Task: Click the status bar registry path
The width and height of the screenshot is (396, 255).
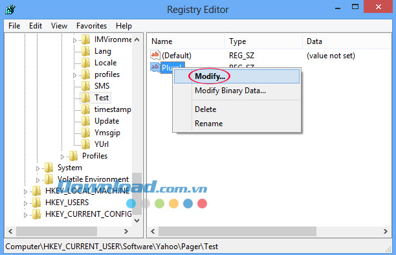Action: 112,247
